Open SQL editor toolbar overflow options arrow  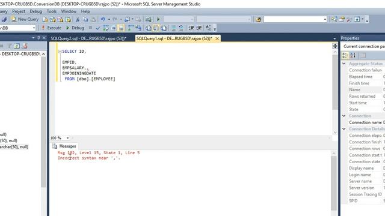215,29
